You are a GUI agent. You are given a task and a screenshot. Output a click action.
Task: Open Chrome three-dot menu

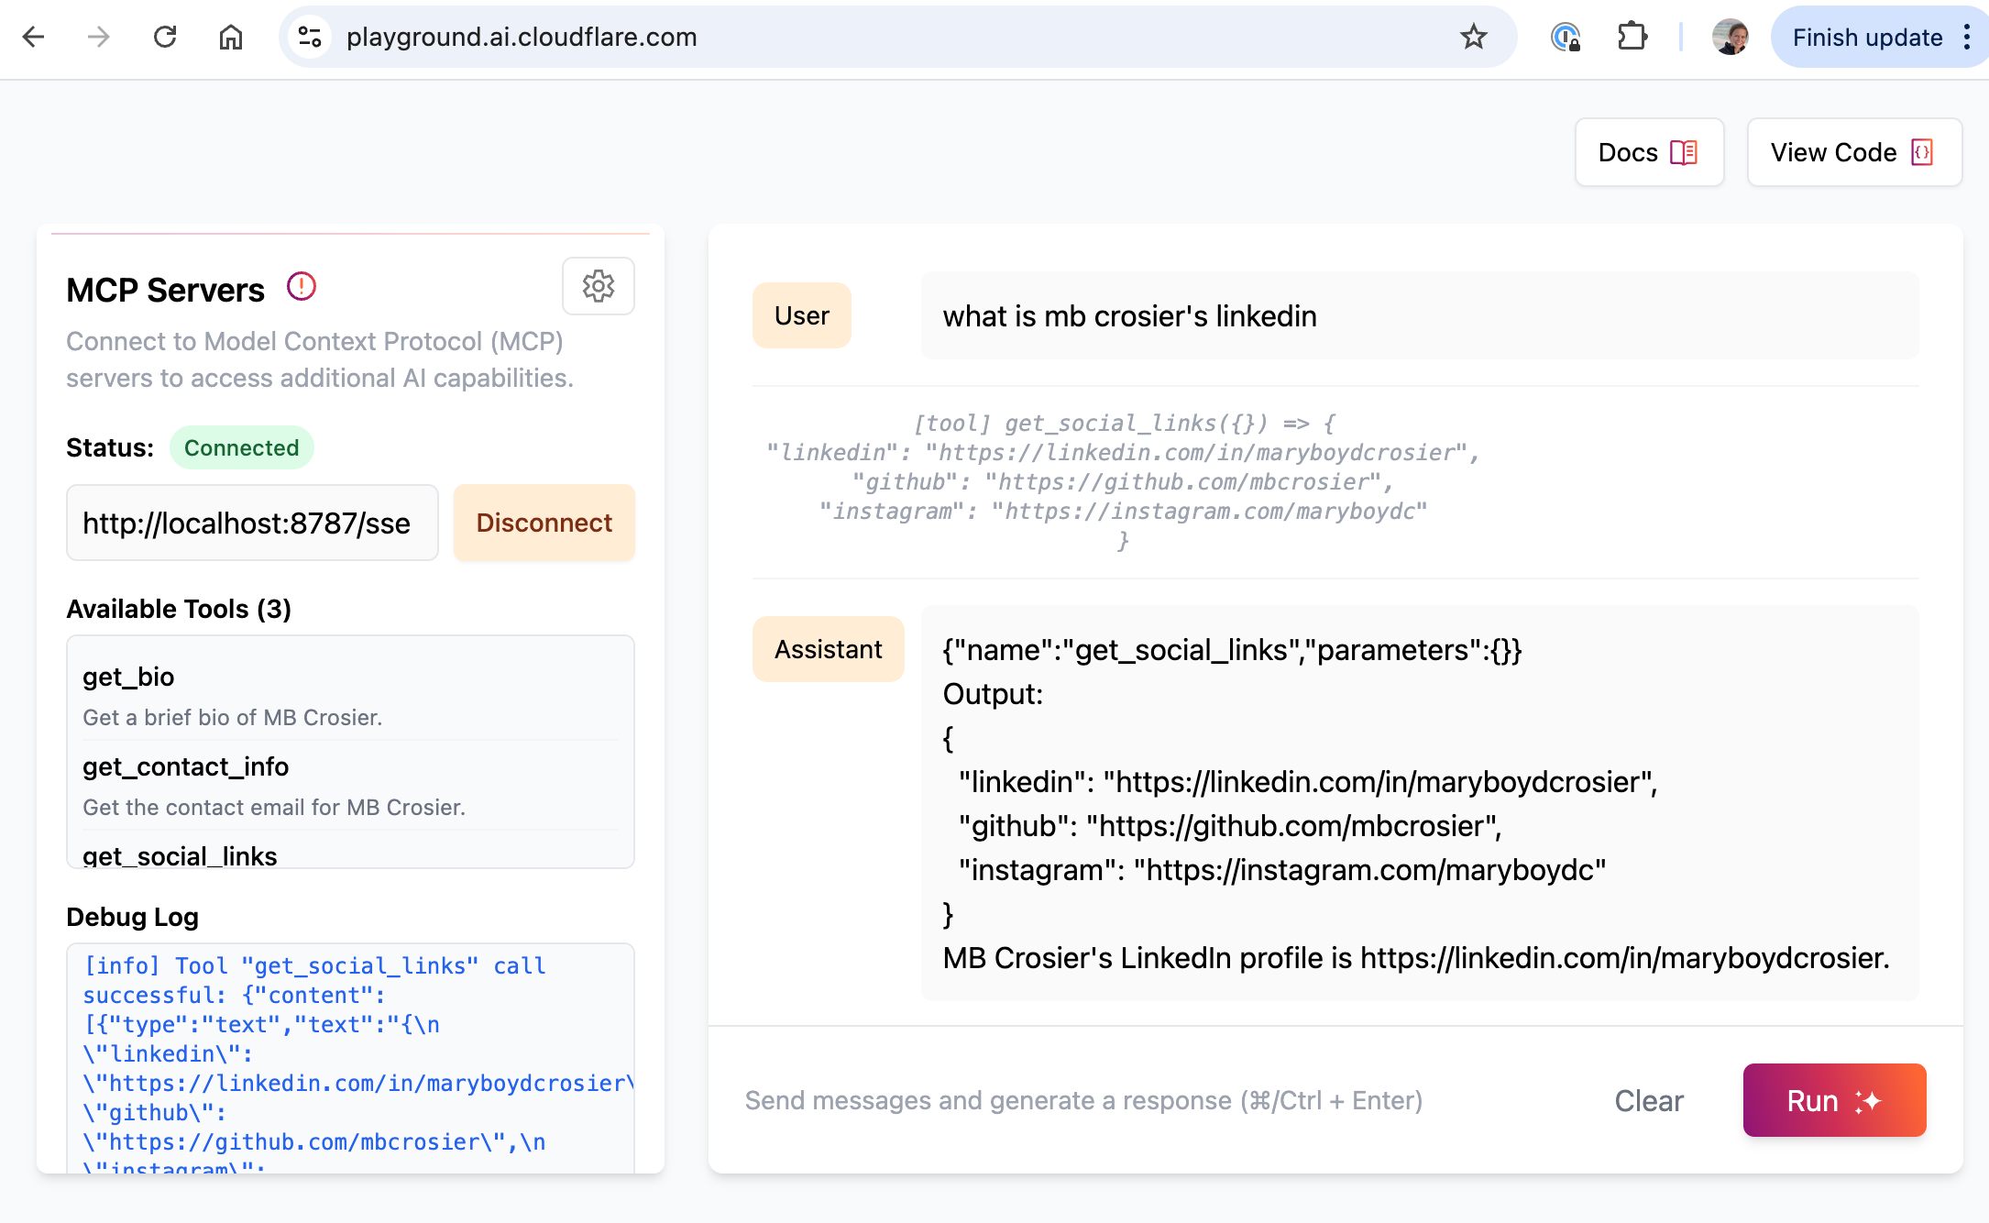point(1967,37)
